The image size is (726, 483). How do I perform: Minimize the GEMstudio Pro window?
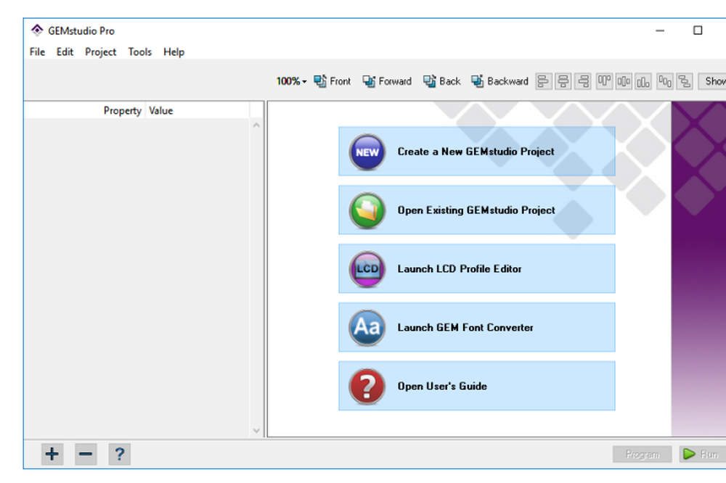pyautogui.click(x=660, y=30)
